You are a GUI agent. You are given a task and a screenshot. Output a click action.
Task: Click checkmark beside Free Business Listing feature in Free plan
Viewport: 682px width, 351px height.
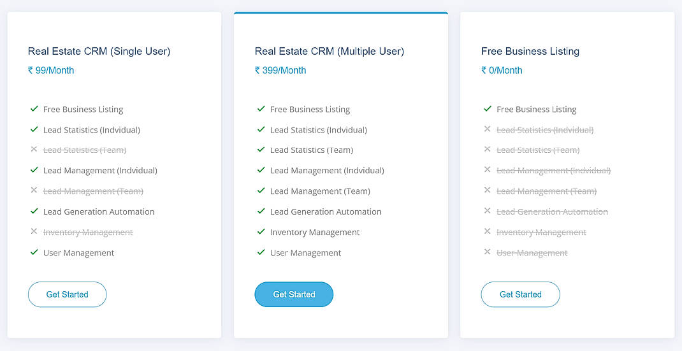click(488, 109)
